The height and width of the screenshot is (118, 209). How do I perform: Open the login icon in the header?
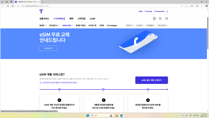(154, 19)
